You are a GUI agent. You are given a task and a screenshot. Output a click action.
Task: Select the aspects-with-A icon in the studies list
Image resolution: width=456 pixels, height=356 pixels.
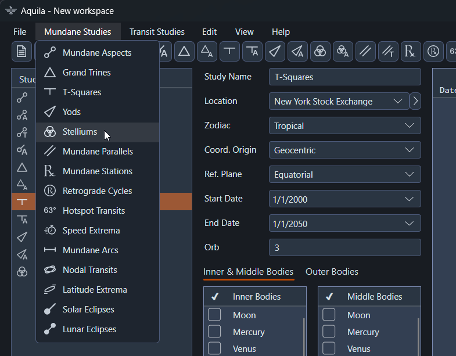point(22,115)
